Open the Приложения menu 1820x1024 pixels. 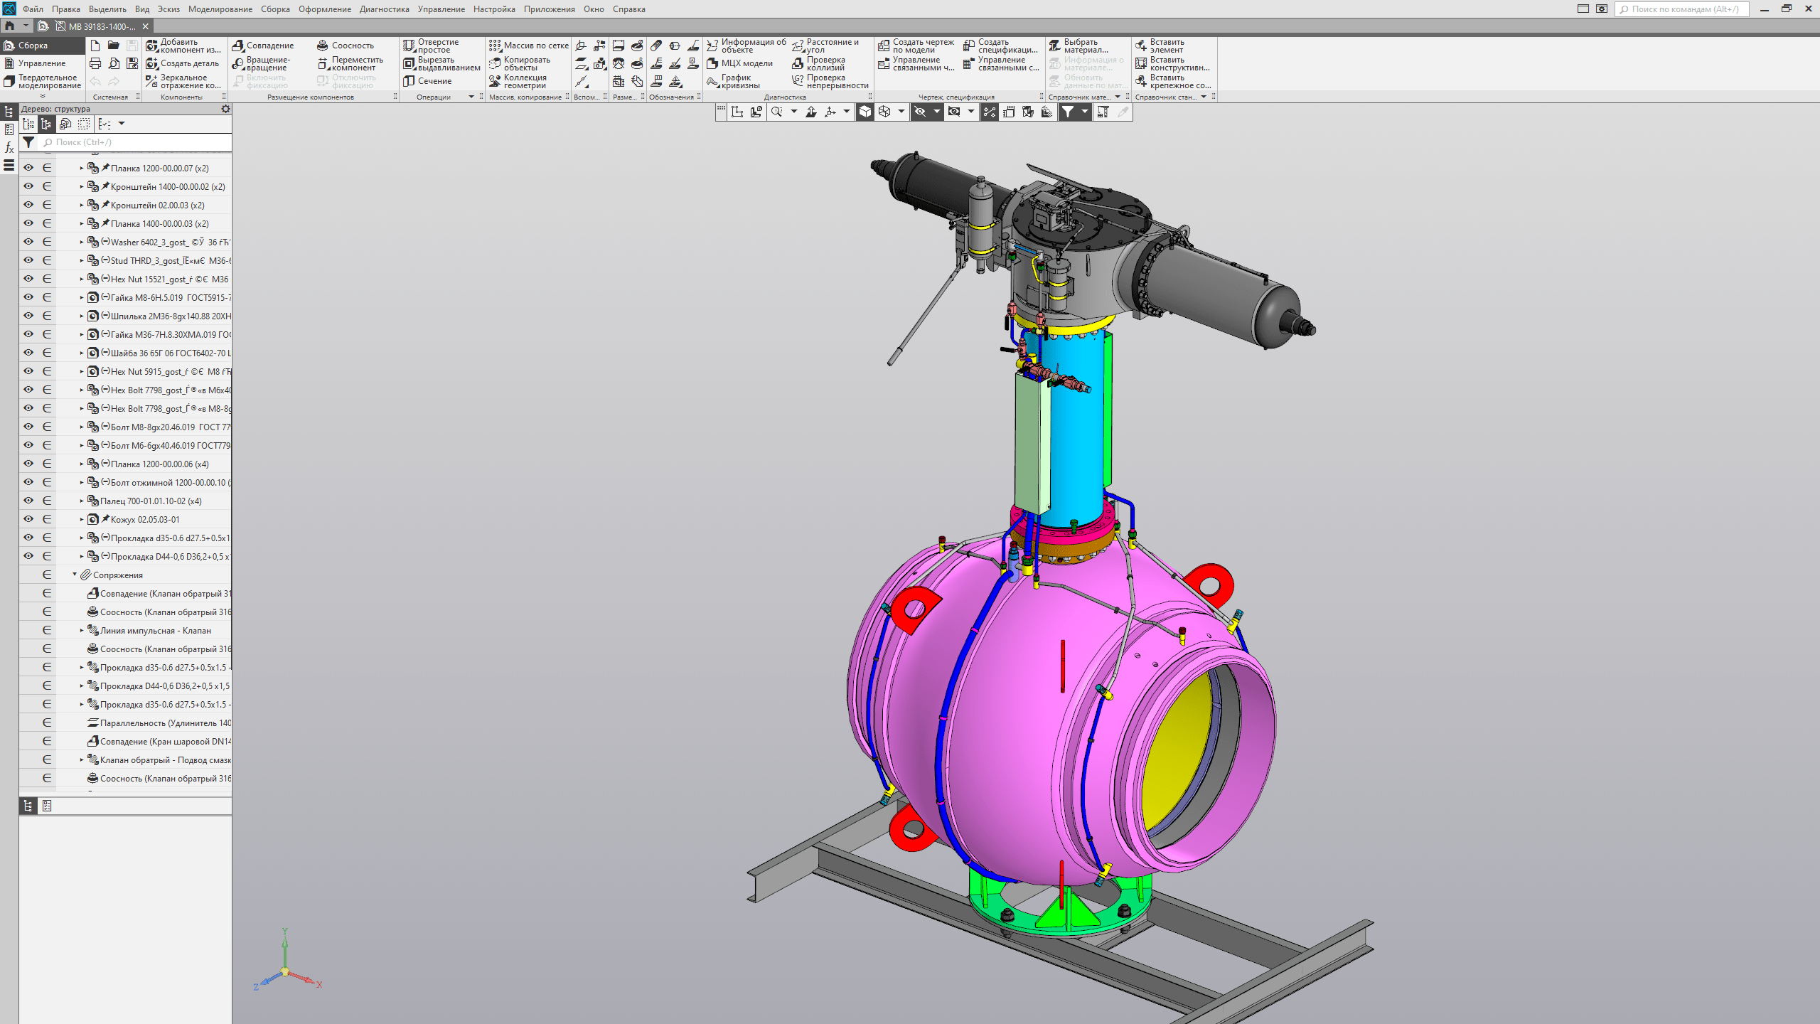click(x=549, y=9)
